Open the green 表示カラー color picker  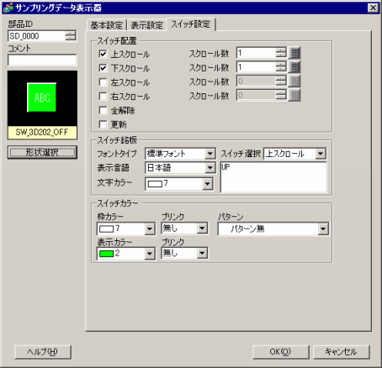pos(126,254)
